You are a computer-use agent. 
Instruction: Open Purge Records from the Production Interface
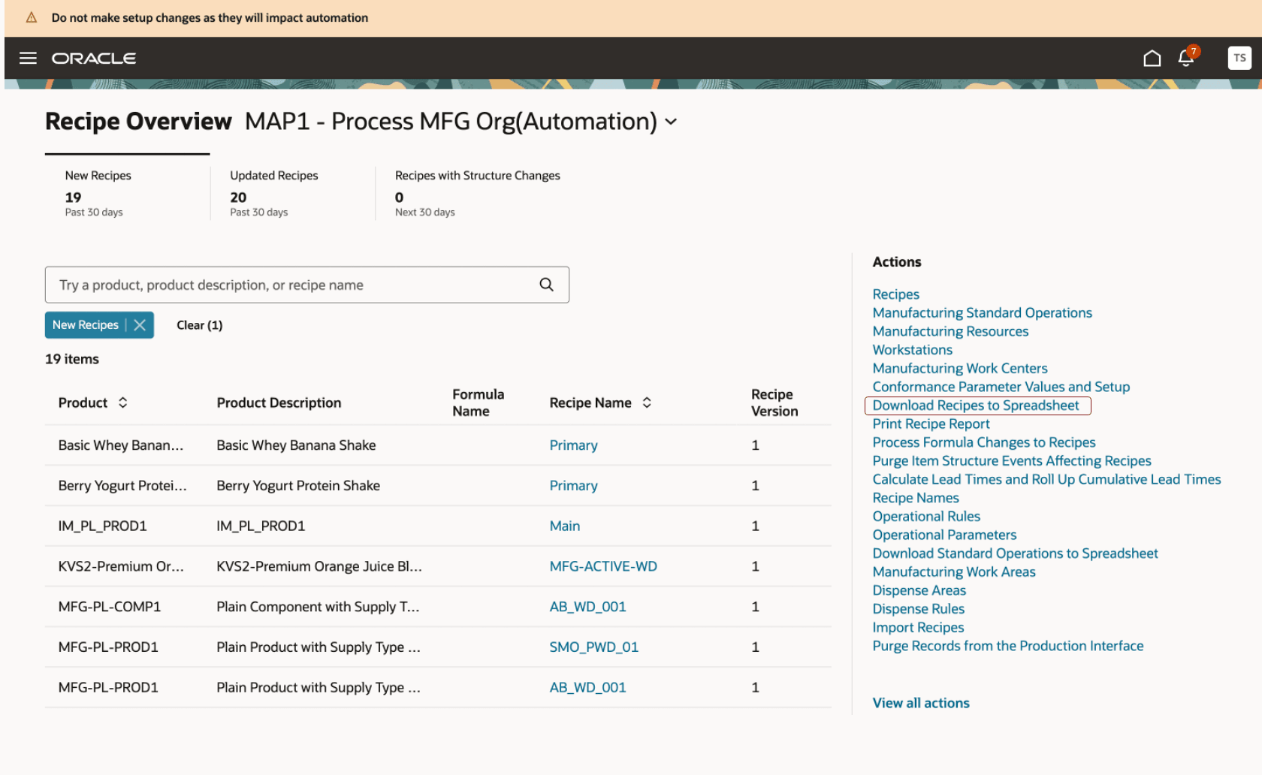[1007, 646]
